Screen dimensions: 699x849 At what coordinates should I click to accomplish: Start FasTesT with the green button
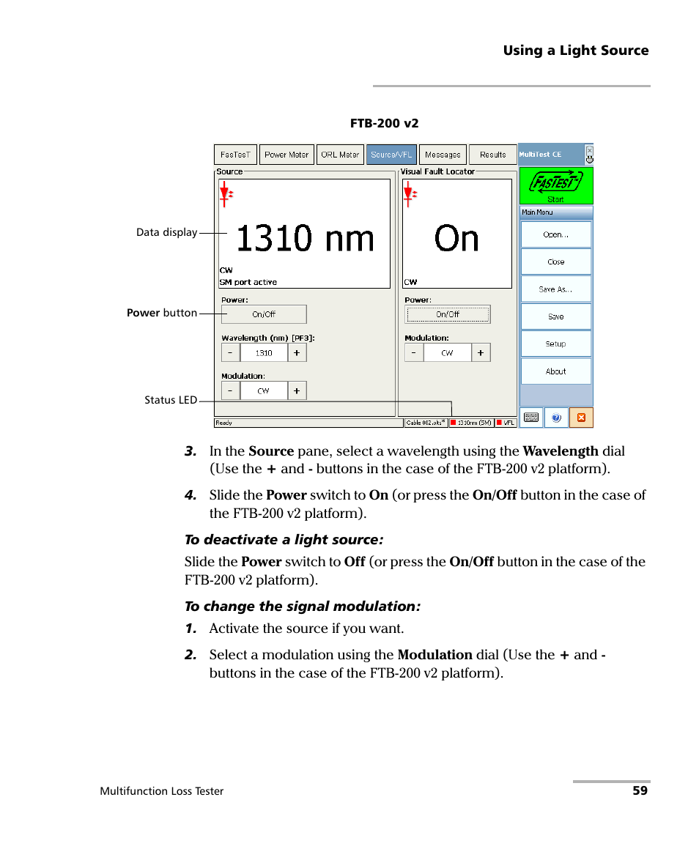[556, 186]
